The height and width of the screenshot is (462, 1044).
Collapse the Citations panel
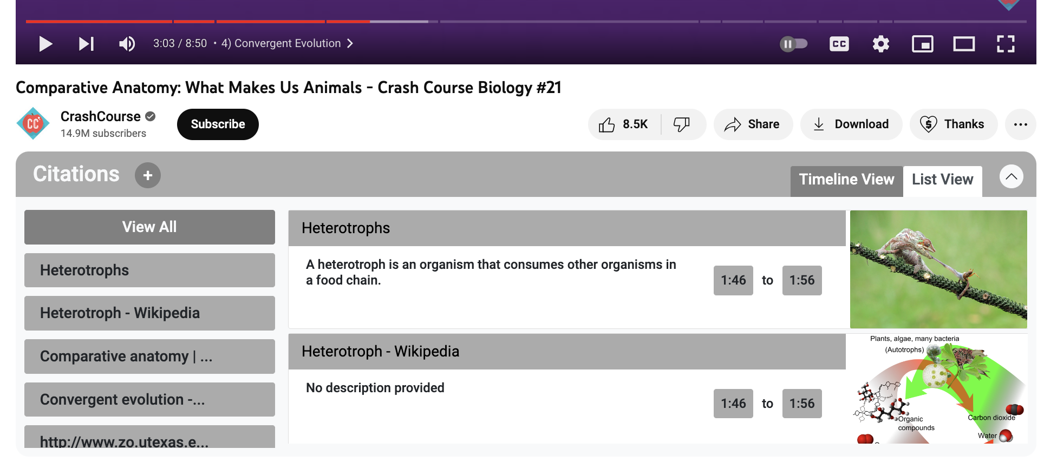pyautogui.click(x=1011, y=176)
